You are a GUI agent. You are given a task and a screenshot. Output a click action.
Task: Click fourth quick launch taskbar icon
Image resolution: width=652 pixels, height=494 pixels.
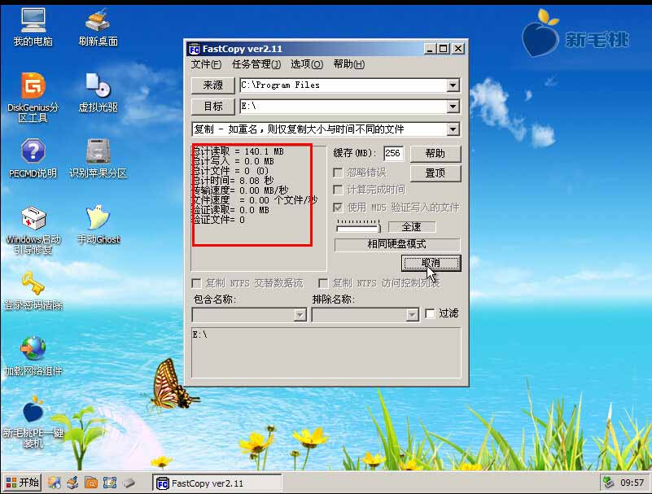click(x=110, y=483)
